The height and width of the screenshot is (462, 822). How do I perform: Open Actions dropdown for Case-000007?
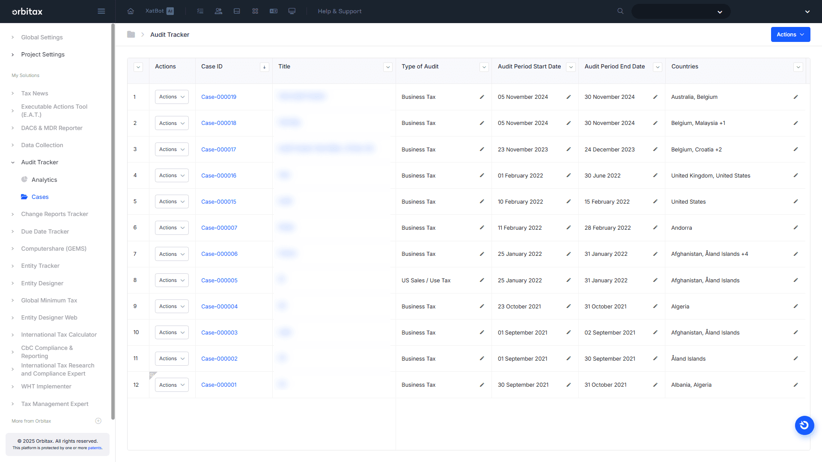(172, 228)
